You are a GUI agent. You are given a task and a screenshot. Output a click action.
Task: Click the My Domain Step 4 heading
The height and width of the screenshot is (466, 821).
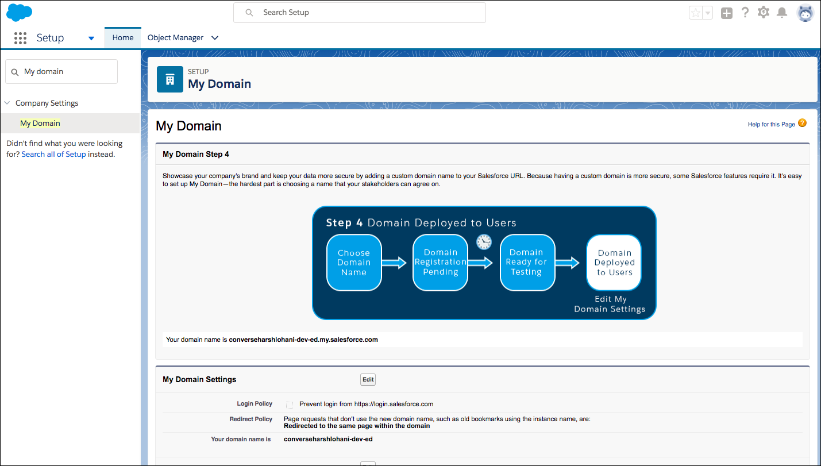(x=196, y=154)
